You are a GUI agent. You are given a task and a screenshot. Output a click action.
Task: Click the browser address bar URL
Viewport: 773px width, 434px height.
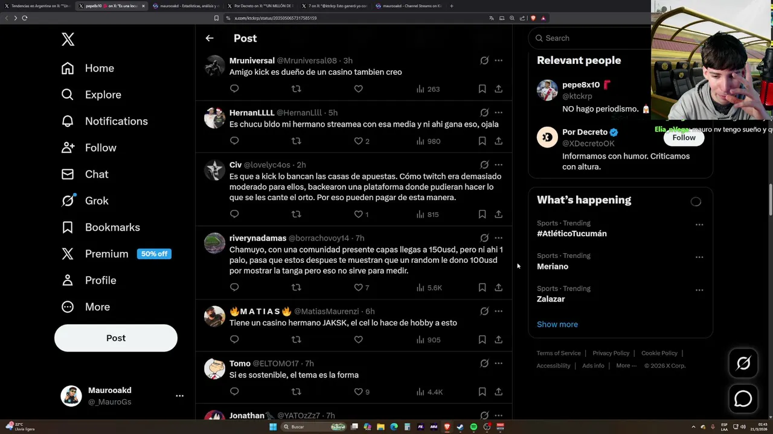coord(275,18)
